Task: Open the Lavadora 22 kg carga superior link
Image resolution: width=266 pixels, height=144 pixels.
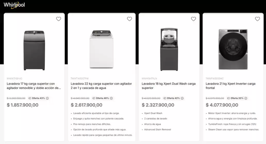Action: pyautogui.click(x=101, y=86)
